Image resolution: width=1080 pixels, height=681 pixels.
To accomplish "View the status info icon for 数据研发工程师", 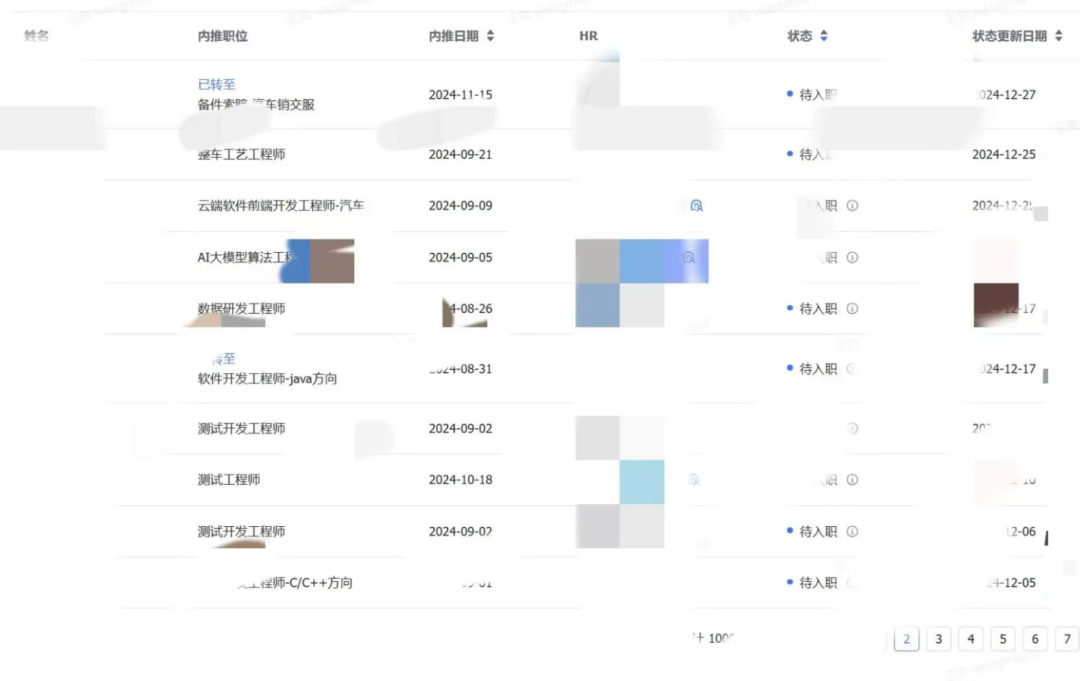I will pyautogui.click(x=853, y=309).
